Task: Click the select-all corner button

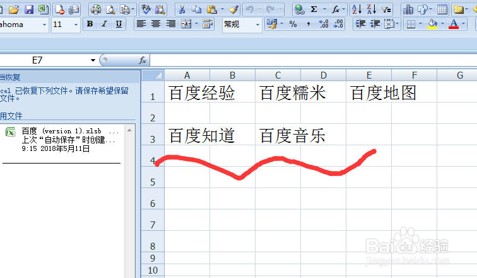Action: click(x=153, y=75)
